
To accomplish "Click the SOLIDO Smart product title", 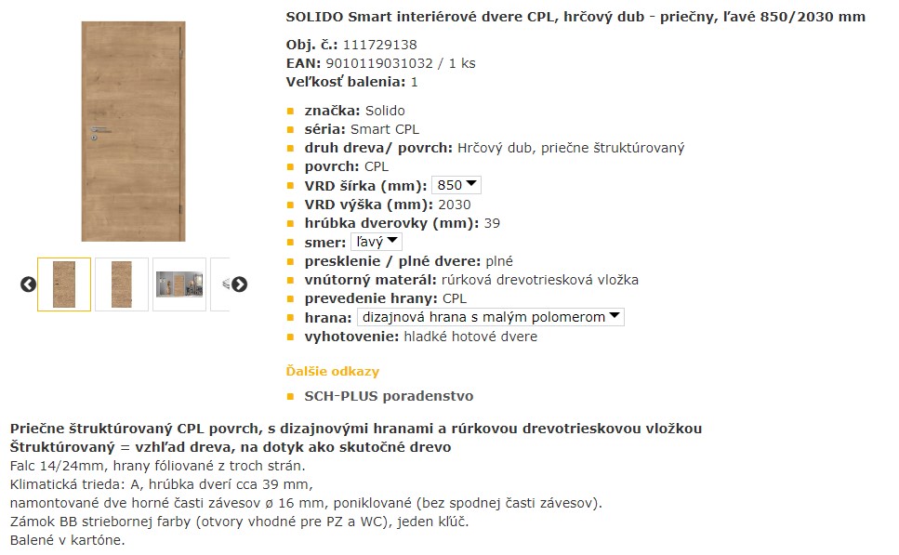I will 575,18.
